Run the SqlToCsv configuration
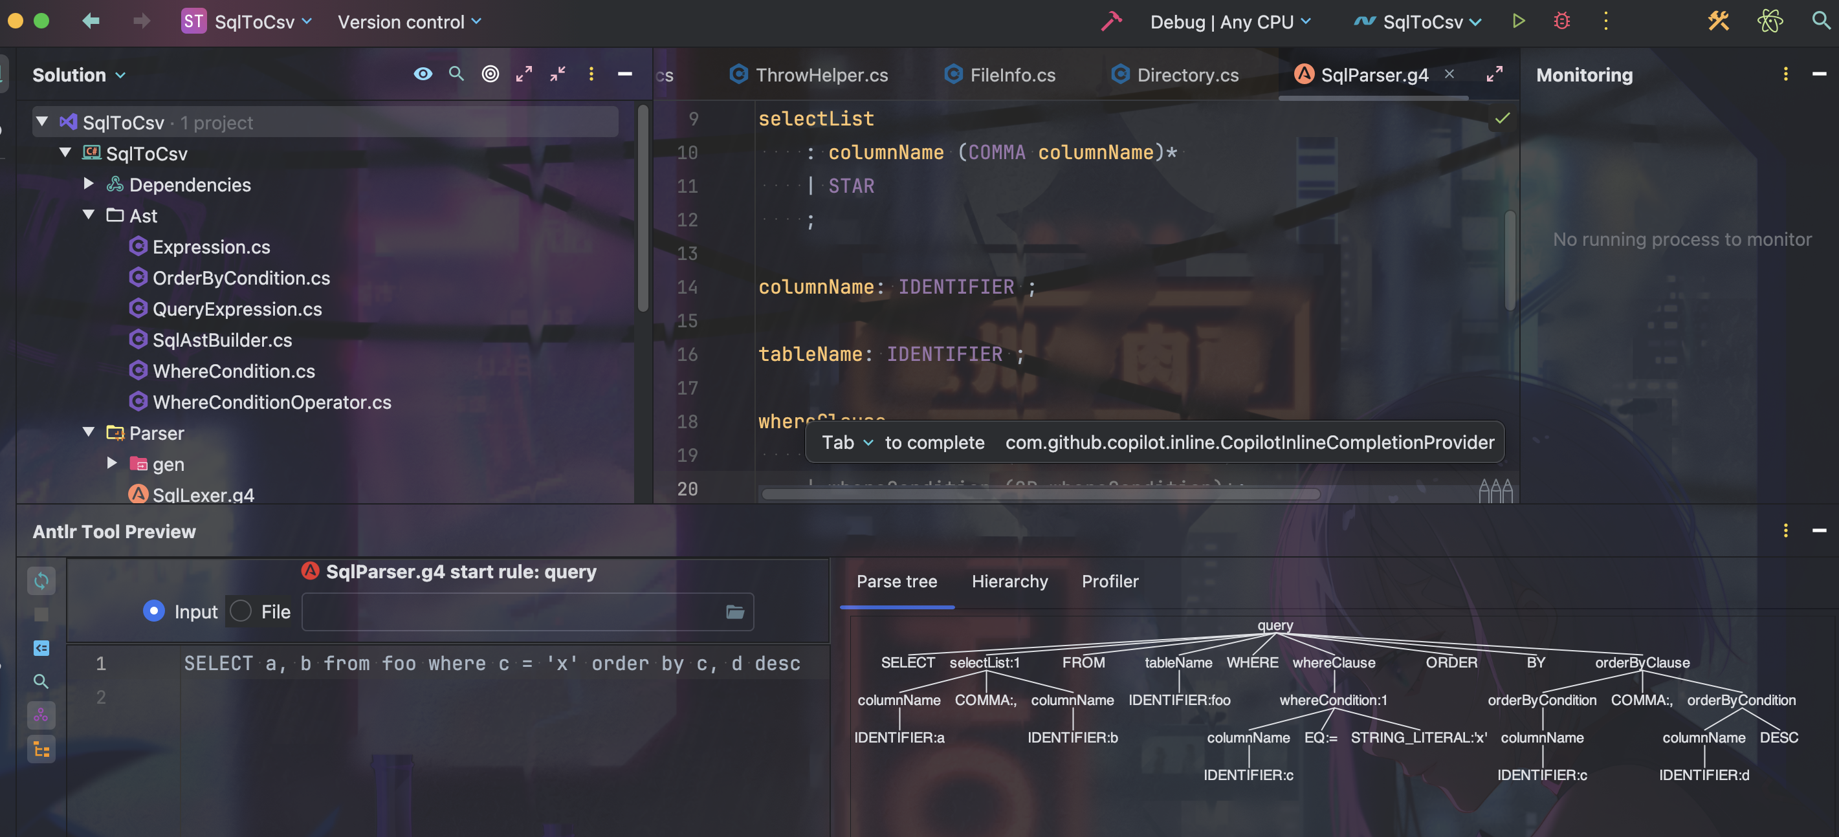This screenshot has width=1839, height=837. coord(1519,21)
